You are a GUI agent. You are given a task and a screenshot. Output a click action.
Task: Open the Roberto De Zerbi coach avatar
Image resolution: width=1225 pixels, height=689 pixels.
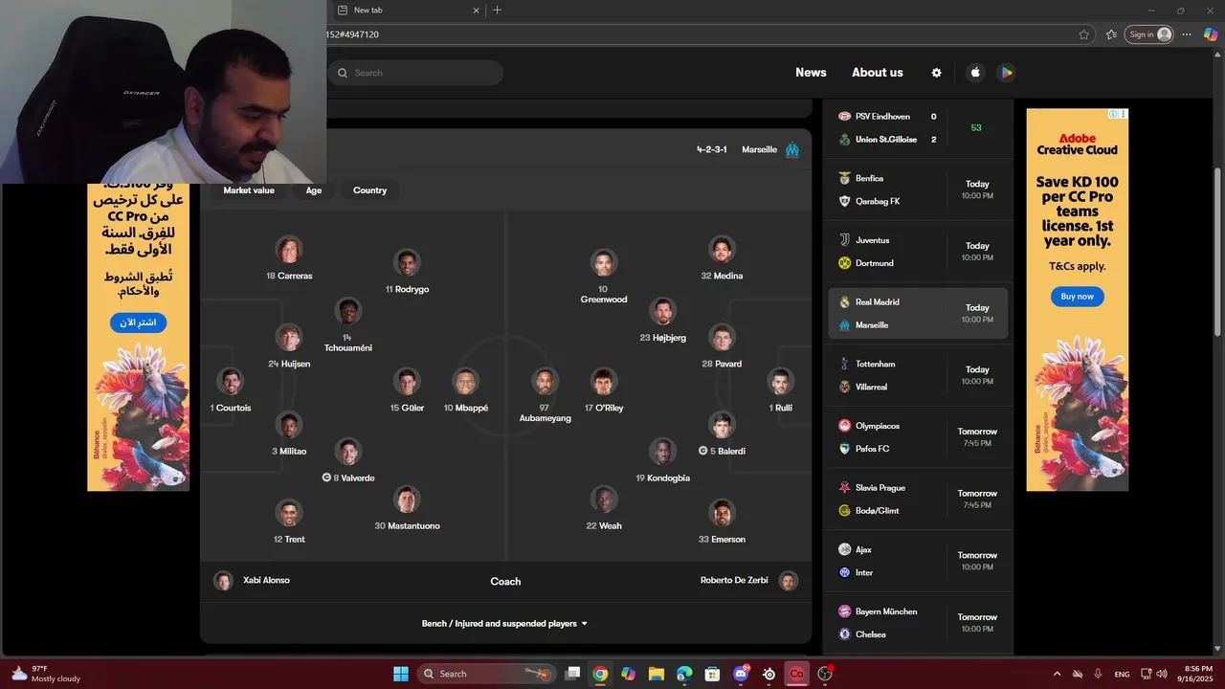tap(788, 581)
